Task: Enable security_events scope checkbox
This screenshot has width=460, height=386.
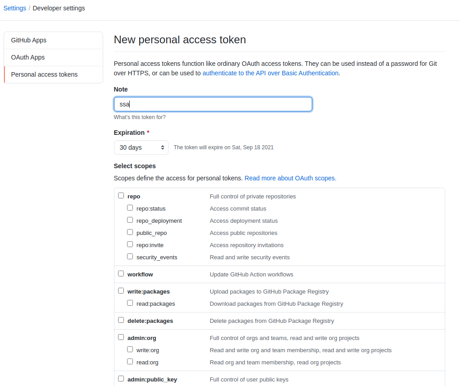Action: coord(130,257)
